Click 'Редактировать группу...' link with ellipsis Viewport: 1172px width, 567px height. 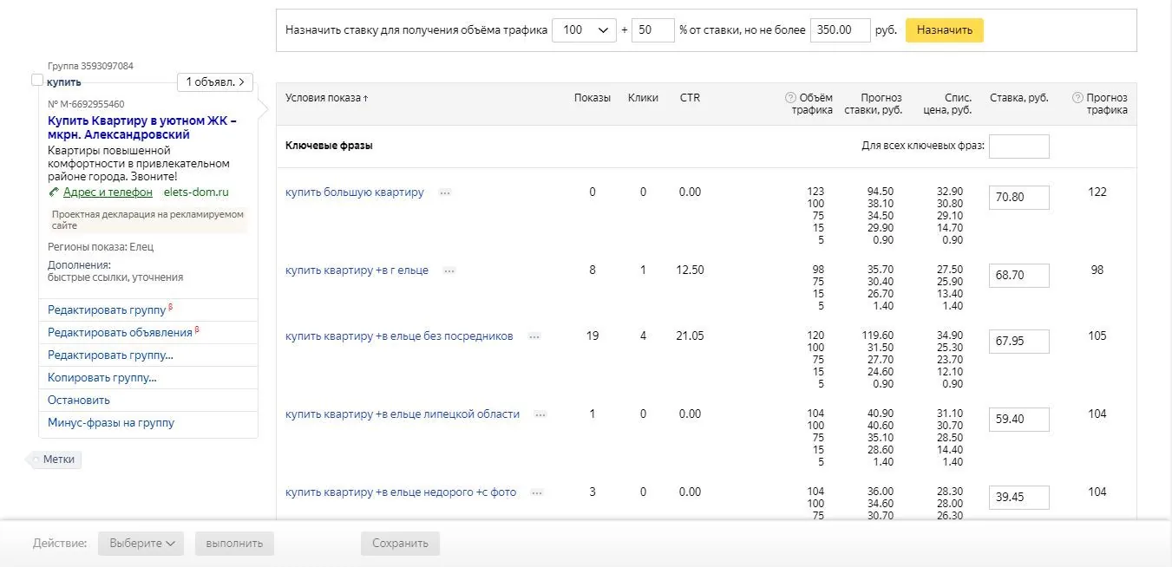tap(110, 355)
